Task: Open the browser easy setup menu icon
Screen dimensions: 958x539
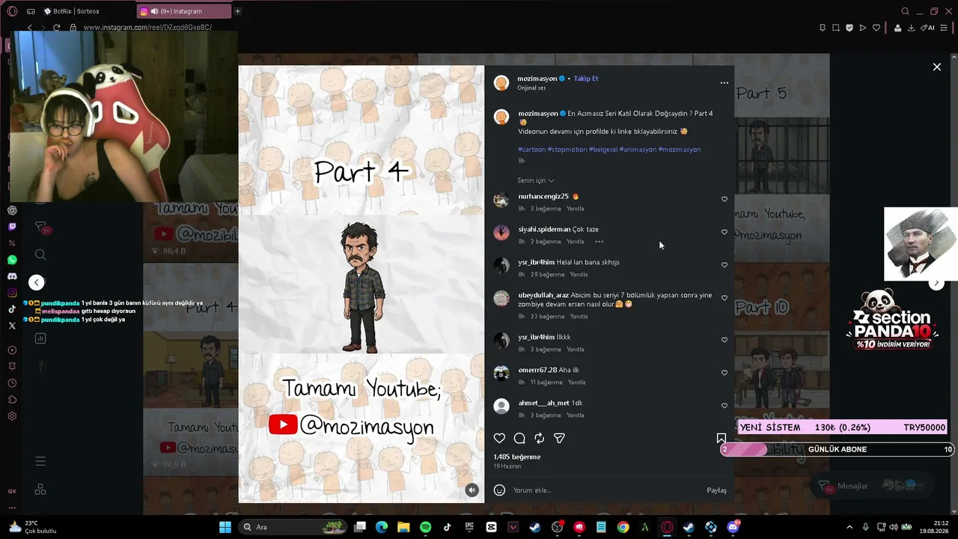Action: 944,28
